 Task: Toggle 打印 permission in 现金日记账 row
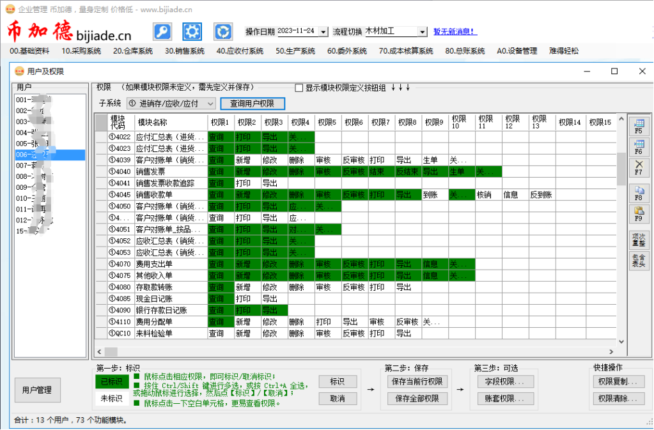248,299
